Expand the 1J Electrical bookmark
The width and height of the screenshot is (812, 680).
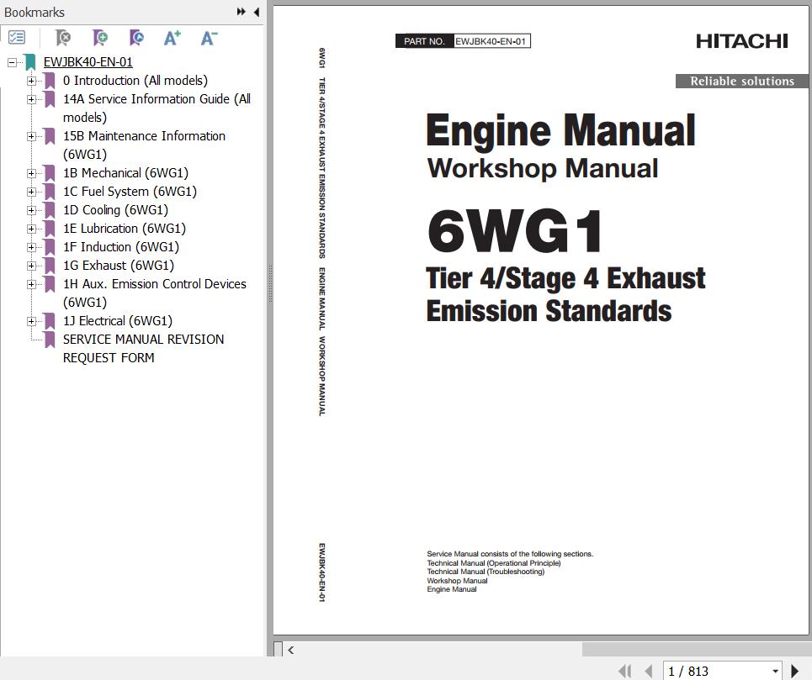32,321
